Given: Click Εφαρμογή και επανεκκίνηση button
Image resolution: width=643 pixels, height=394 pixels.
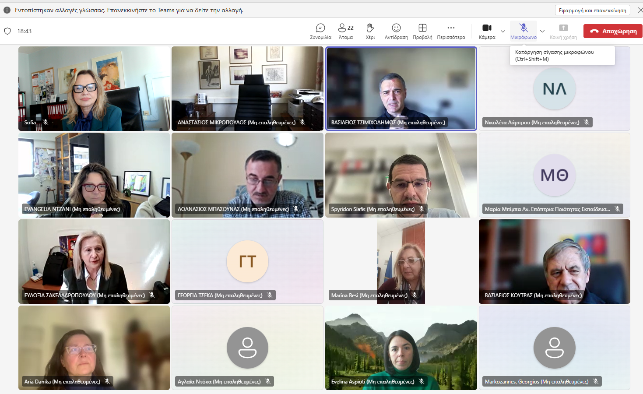Looking at the screenshot, I should (x=592, y=10).
